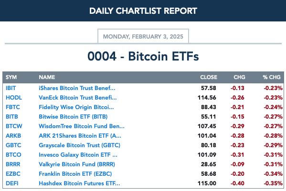This screenshot has height=191, width=286.
Task: Click VanEck Bitcoin Trust name link
Action: [78, 98]
